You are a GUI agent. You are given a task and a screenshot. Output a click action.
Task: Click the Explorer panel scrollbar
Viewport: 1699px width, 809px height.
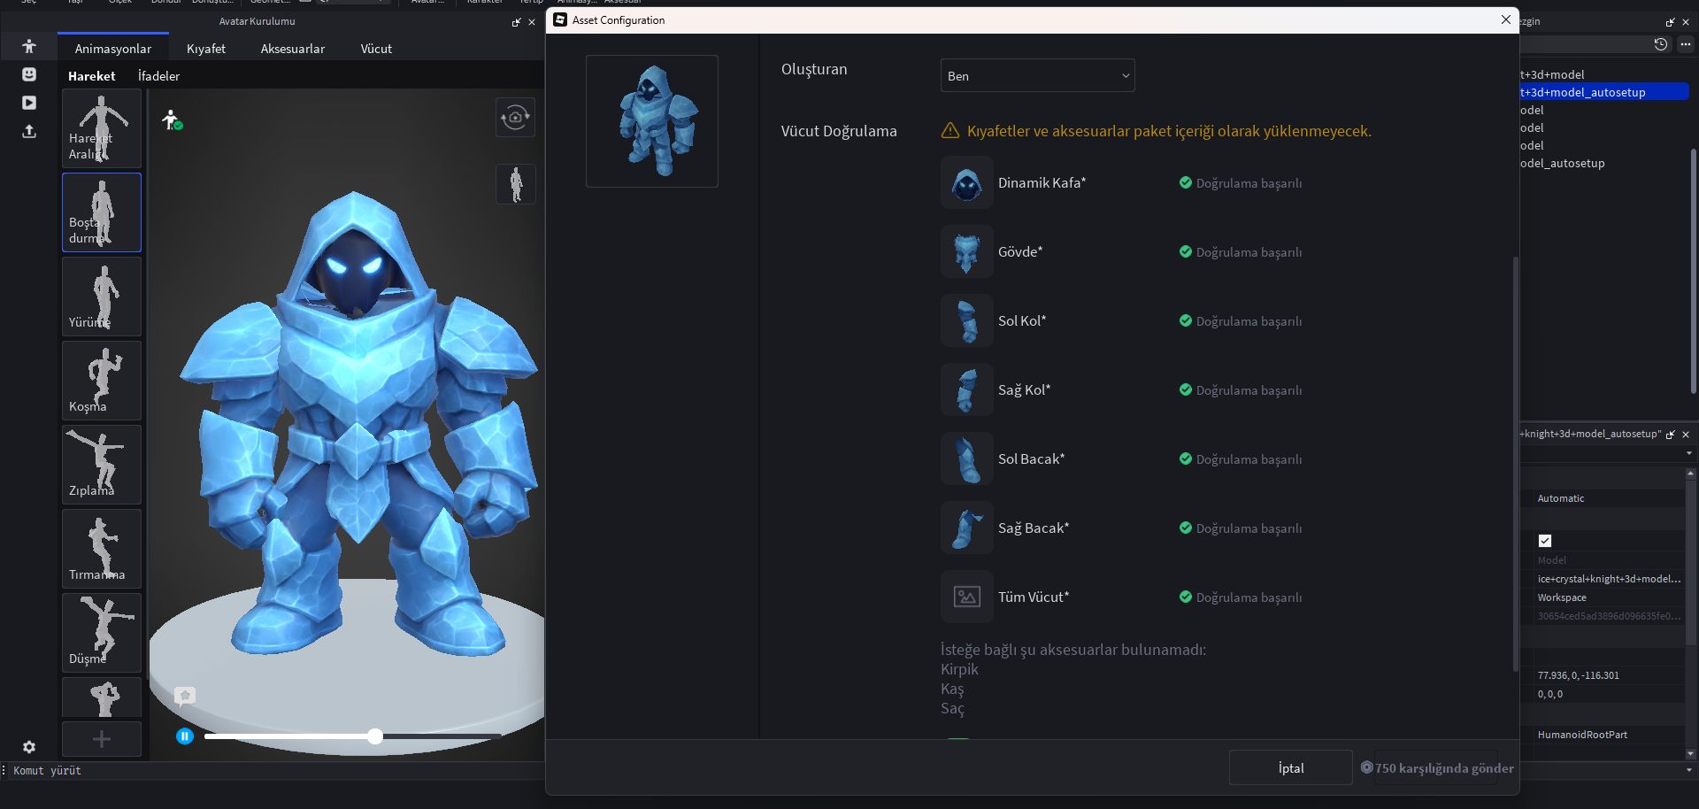coord(1694,271)
